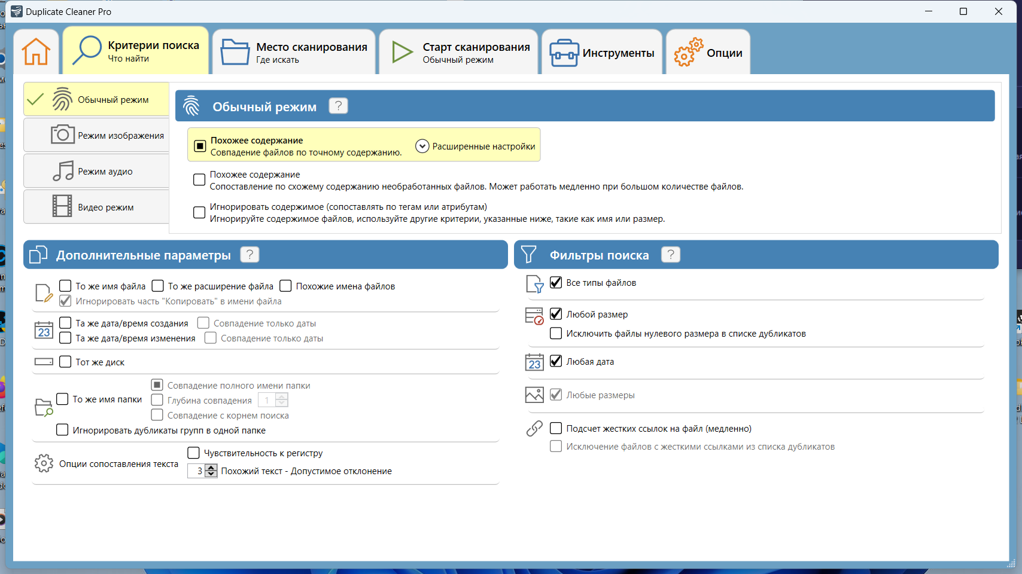Click the magnifier icon on Критерии поиска tab
Viewport: 1022px width, 574px height.
click(x=87, y=50)
